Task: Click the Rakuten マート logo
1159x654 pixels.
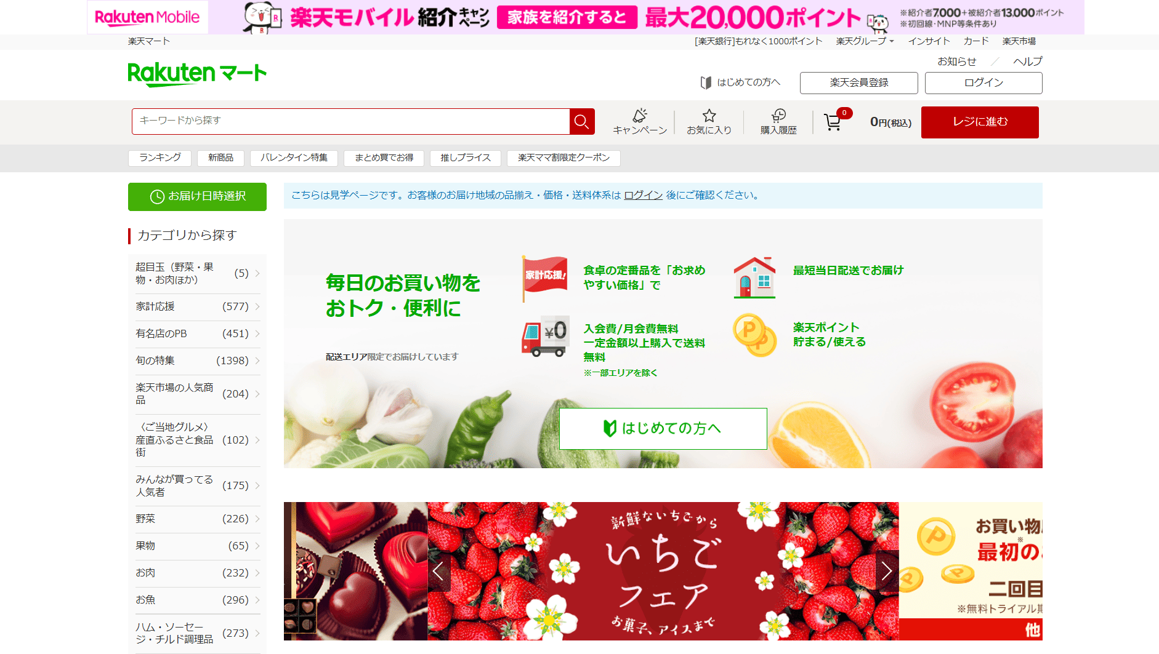Action: pyautogui.click(x=196, y=73)
